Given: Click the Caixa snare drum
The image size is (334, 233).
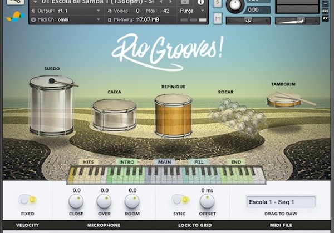Looking at the screenshot, I should pos(114,115).
